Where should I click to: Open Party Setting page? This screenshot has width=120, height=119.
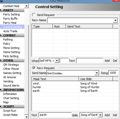tap(12, 14)
